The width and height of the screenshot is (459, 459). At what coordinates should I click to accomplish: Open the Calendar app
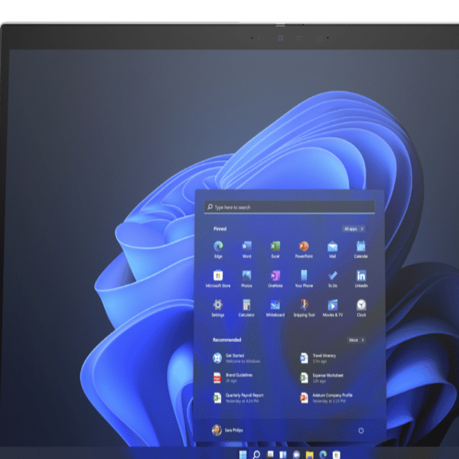point(361,249)
